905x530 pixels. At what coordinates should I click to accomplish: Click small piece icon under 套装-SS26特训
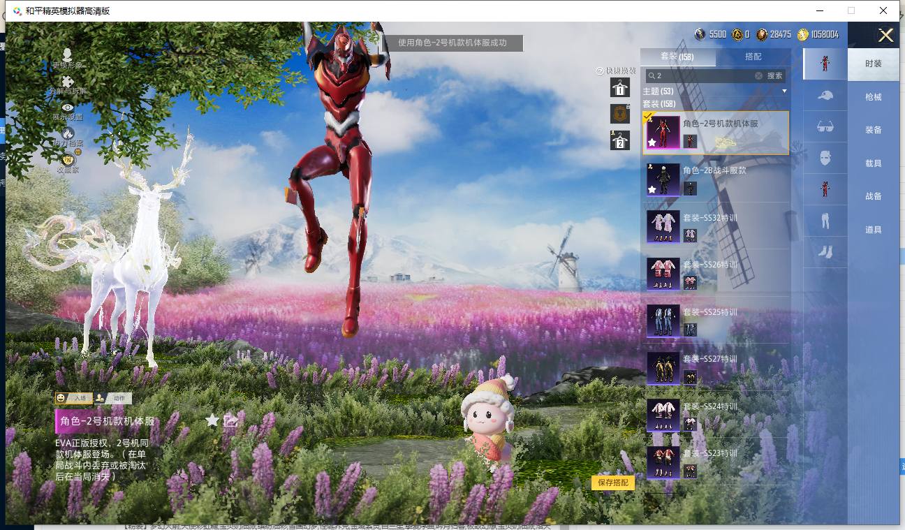coord(690,283)
